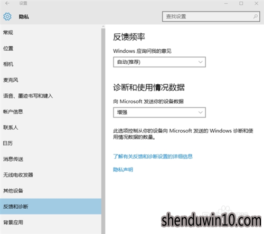
Task: Click the sidebar scrollbar up arrow
Action: [x=103, y=26]
